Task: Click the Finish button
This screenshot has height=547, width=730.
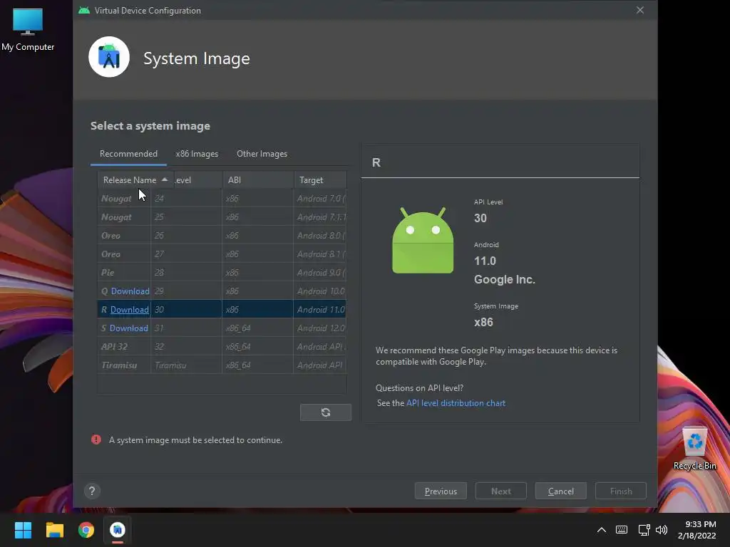Action: [621, 491]
